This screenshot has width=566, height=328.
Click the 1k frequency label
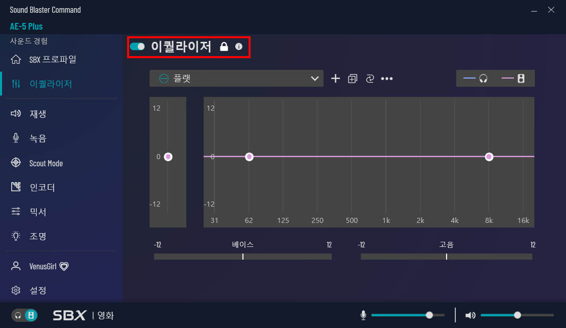tap(386, 220)
